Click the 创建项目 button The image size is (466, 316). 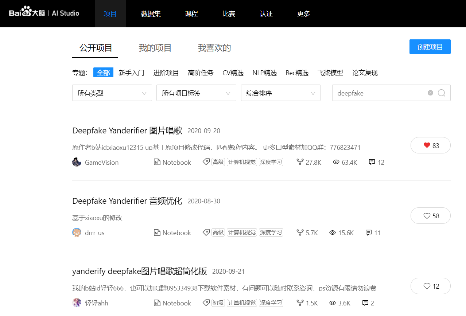(x=430, y=46)
